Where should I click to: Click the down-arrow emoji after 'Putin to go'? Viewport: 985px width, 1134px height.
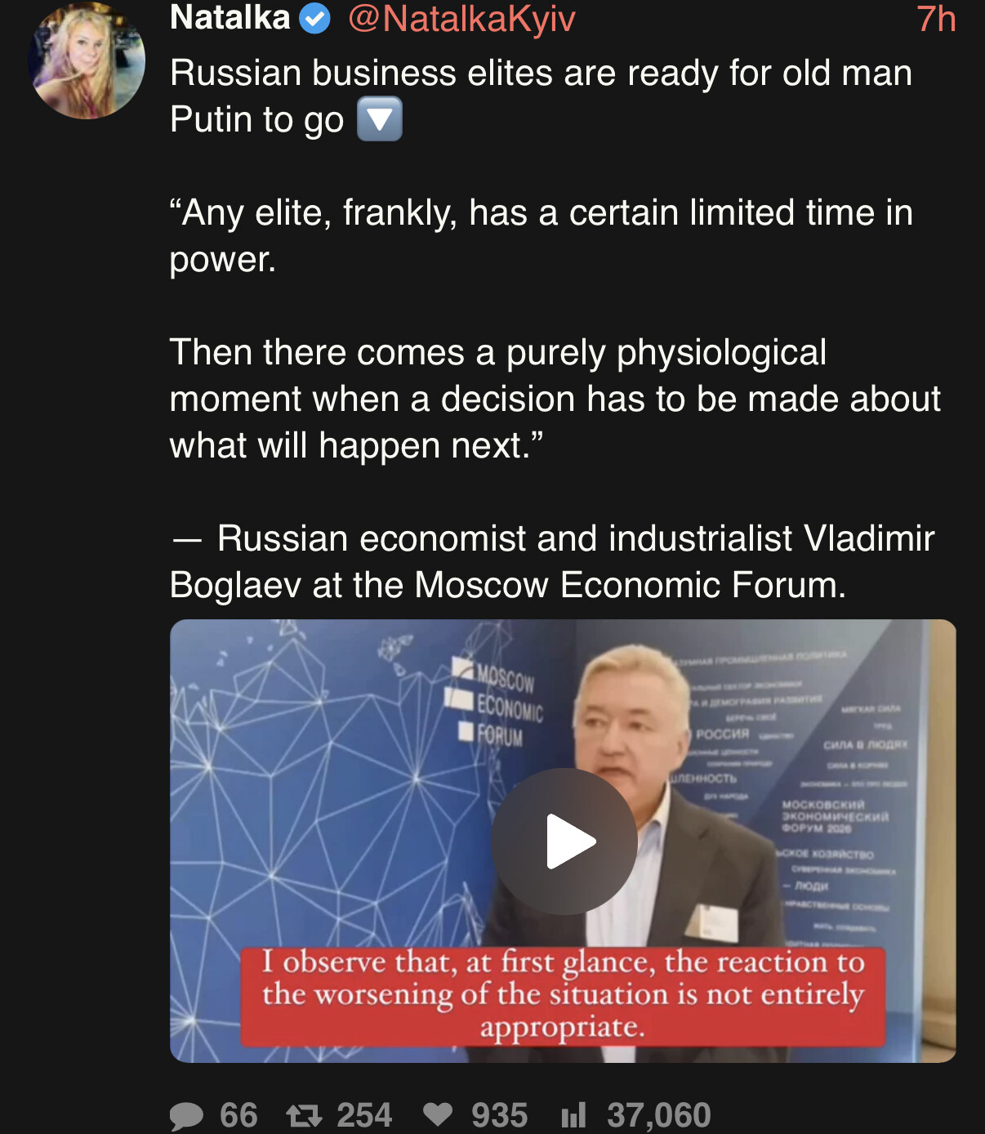380,119
